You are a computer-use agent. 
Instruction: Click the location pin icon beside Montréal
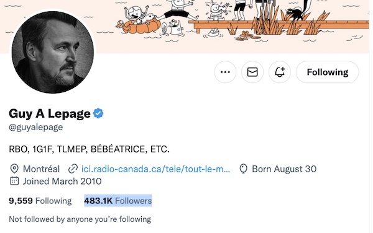point(14,169)
